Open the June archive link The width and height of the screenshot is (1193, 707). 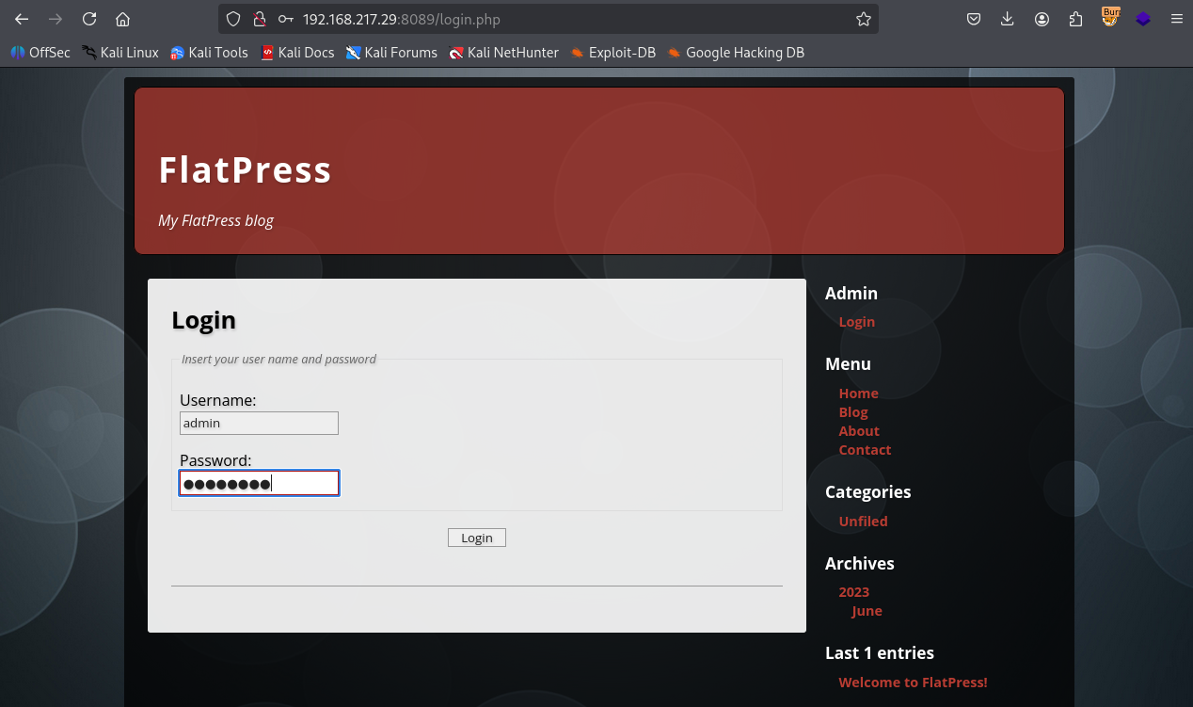[867, 611]
